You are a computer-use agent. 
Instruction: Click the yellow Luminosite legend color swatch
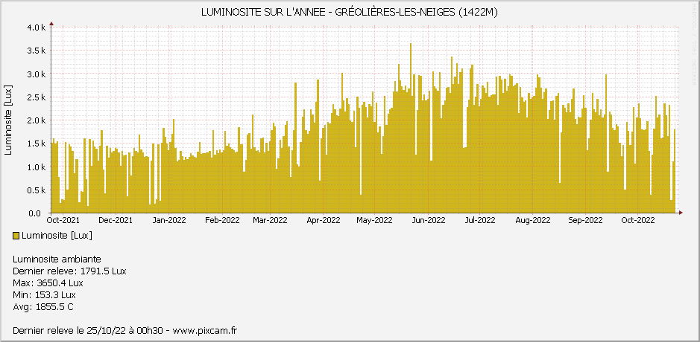pyautogui.click(x=16, y=236)
